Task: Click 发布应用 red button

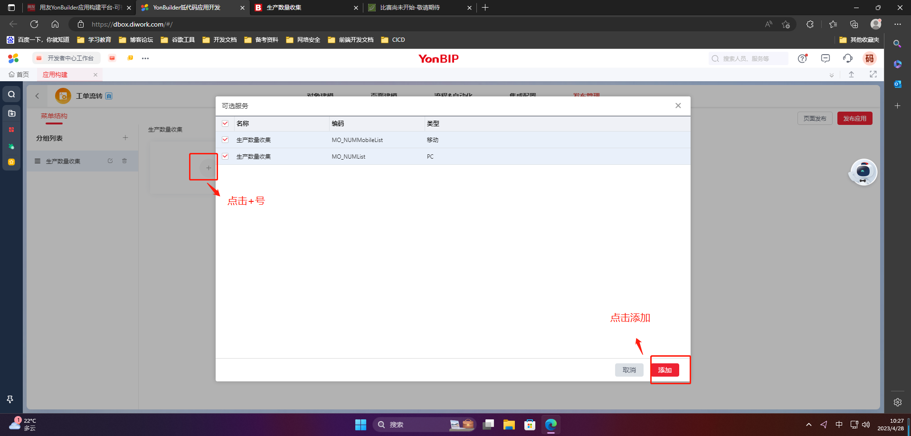Action: (854, 118)
